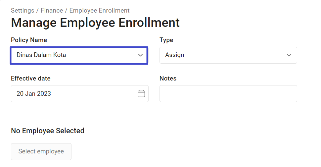
Task: Click the Effective date label
Action: [x=31, y=78]
